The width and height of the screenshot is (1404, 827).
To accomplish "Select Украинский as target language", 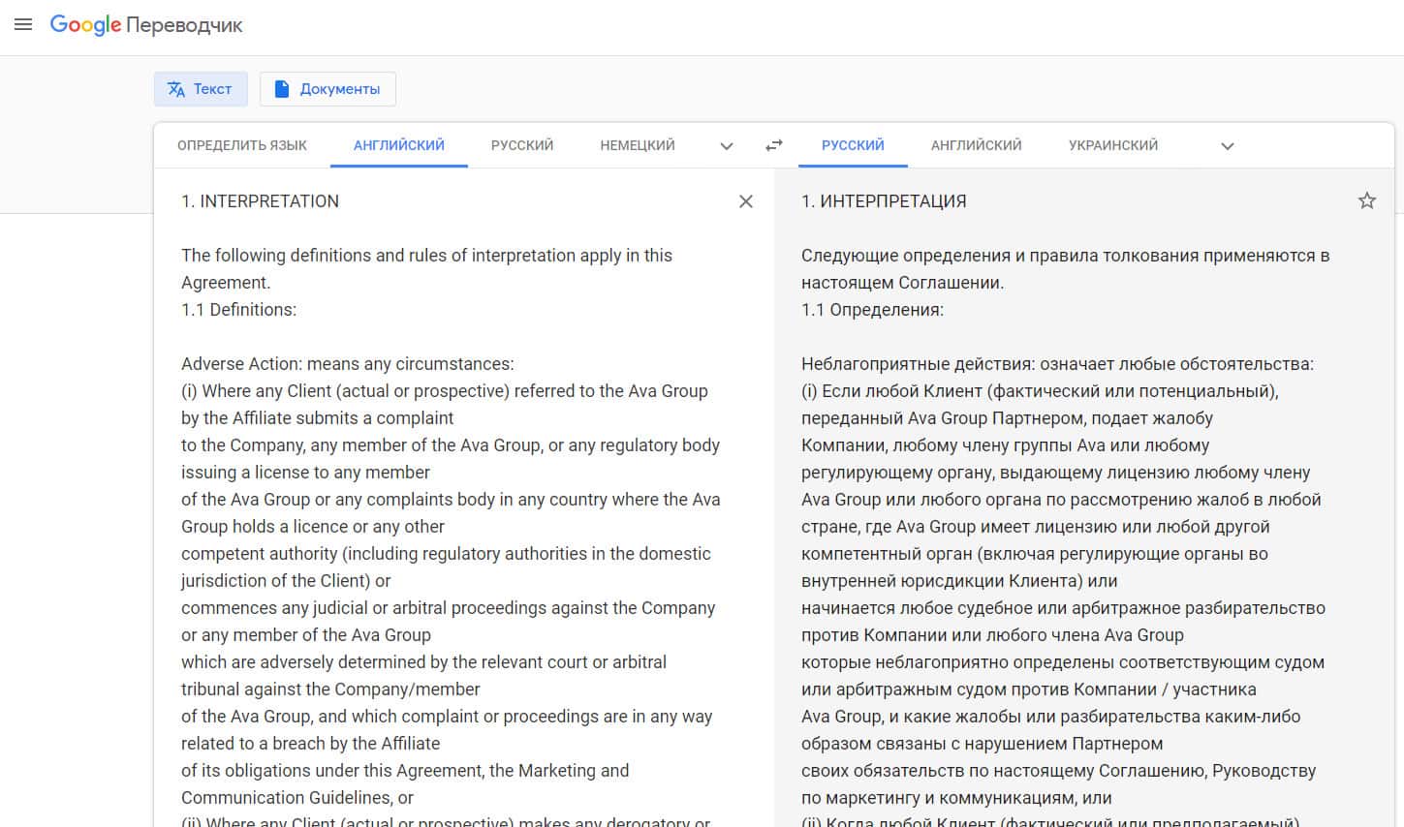I will [x=1112, y=145].
